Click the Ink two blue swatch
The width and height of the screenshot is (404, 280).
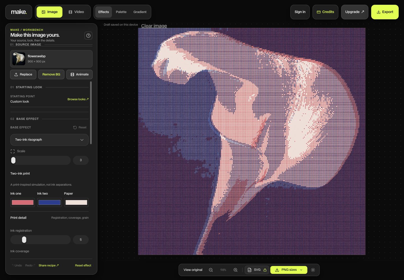pyautogui.click(x=50, y=202)
